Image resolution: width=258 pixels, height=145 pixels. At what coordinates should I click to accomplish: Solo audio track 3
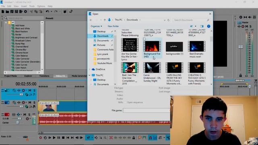29,114
